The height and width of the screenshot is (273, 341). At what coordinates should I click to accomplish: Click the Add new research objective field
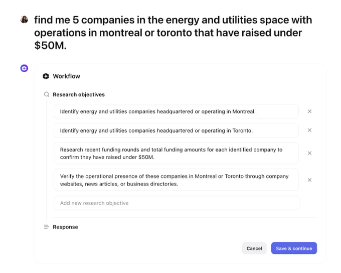pyautogui.click(x=177, y=203)
